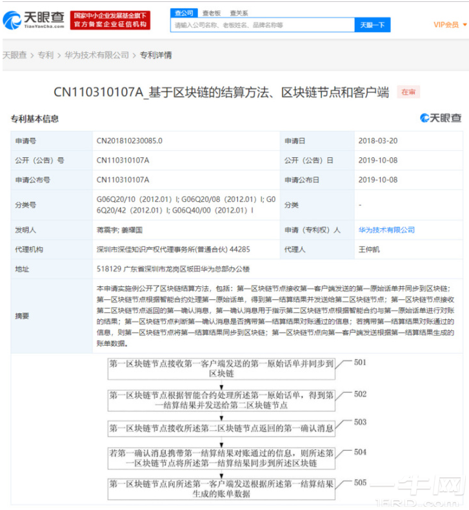Click the 代理机构 label cell

pos(52,250)
